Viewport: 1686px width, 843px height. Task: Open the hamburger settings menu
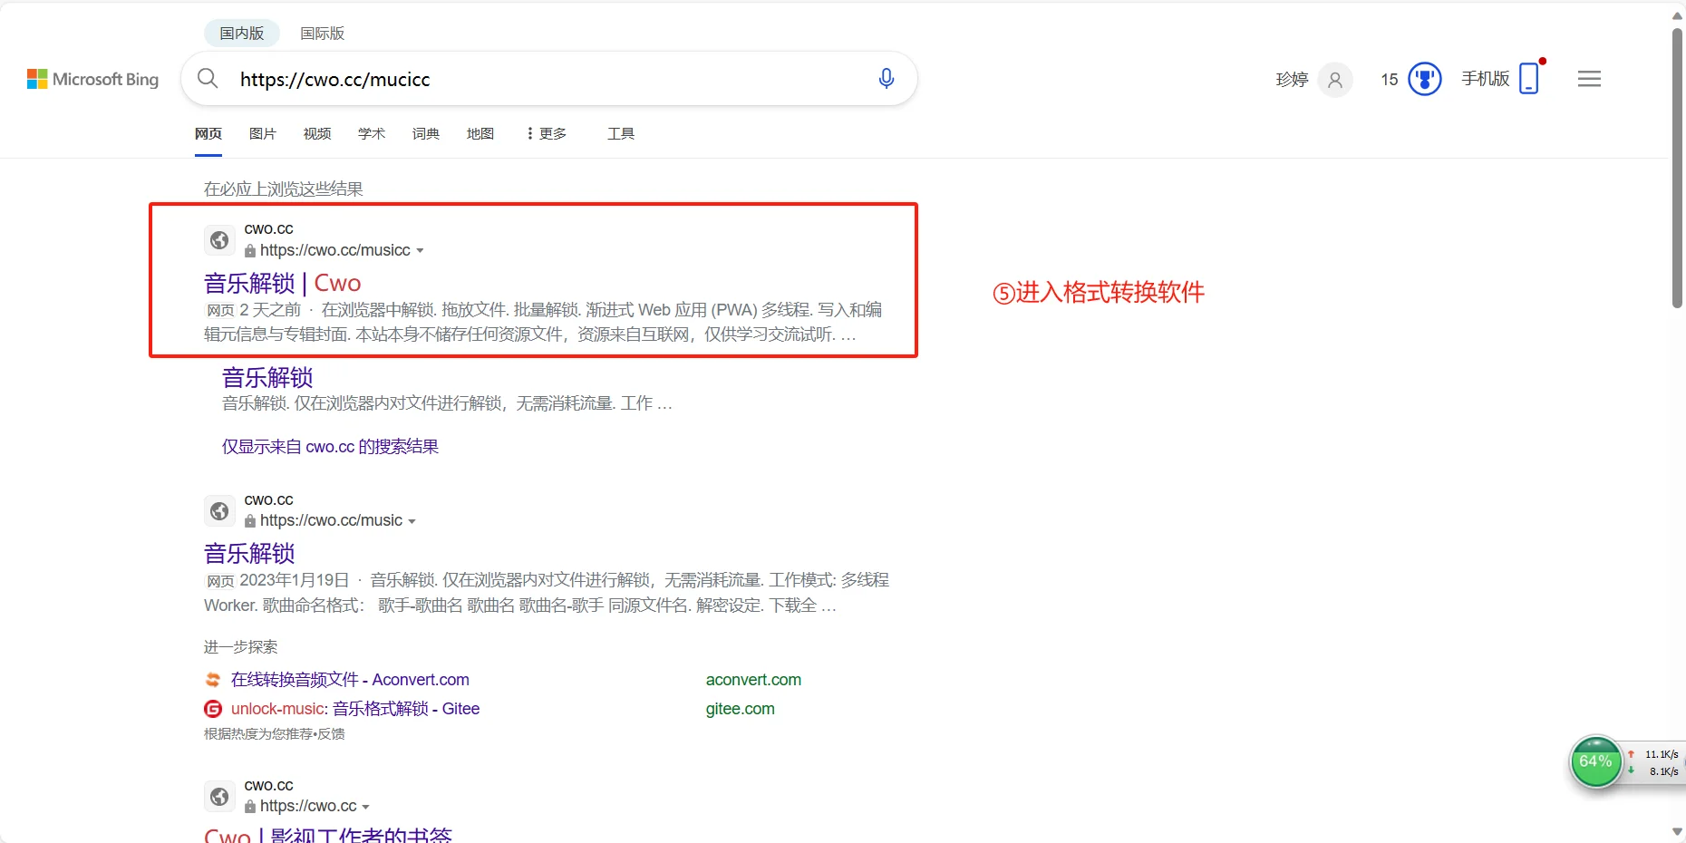(x=1589, y=79)
